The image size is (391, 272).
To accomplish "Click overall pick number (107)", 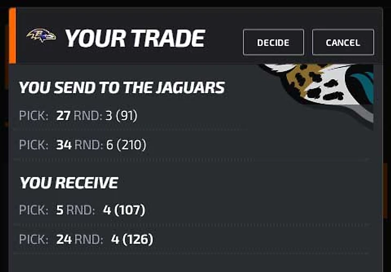I will (x=130, y=210).
